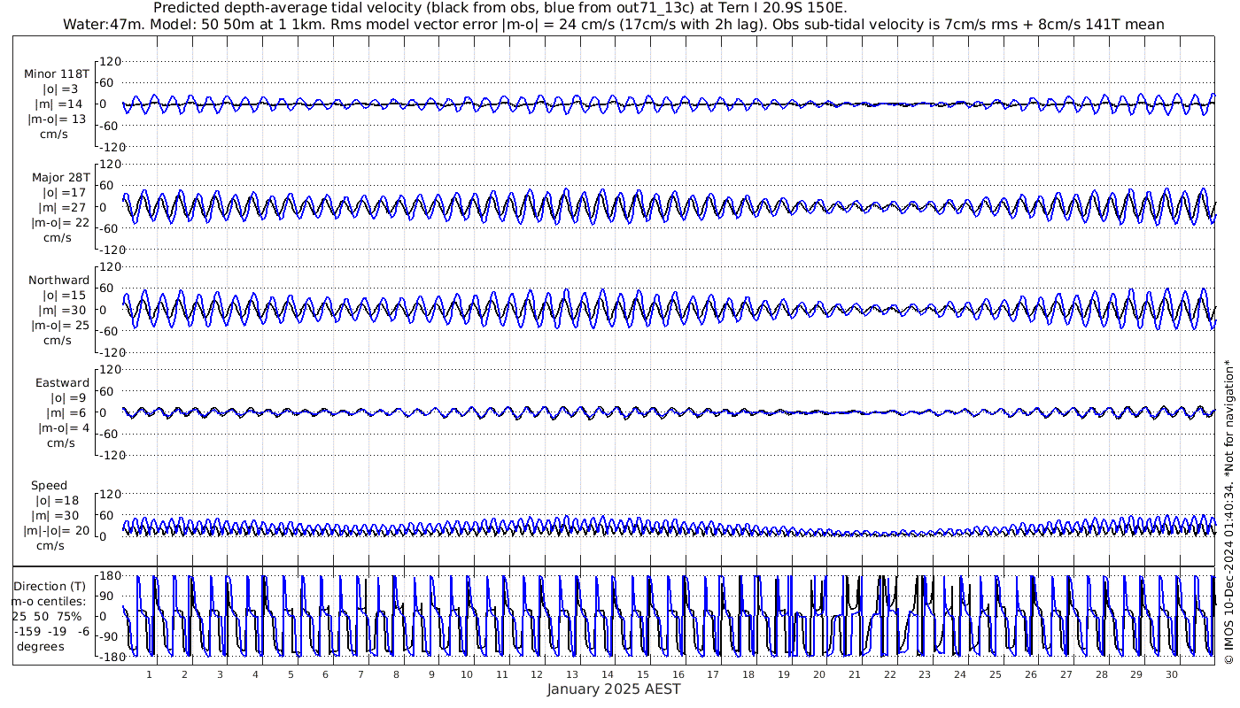Click day '22' on the date axis
This screenshot has height=708, width=1240.
(889, 673)
